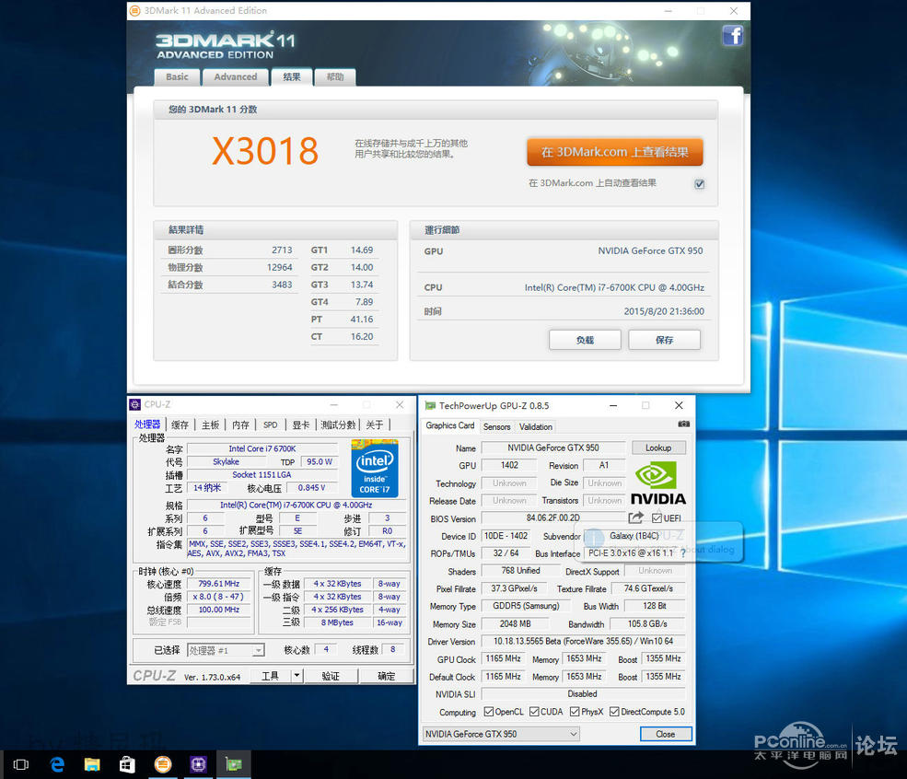
Task: Open the 关于 tab in CPU-Z
Action: coord(375,424)
